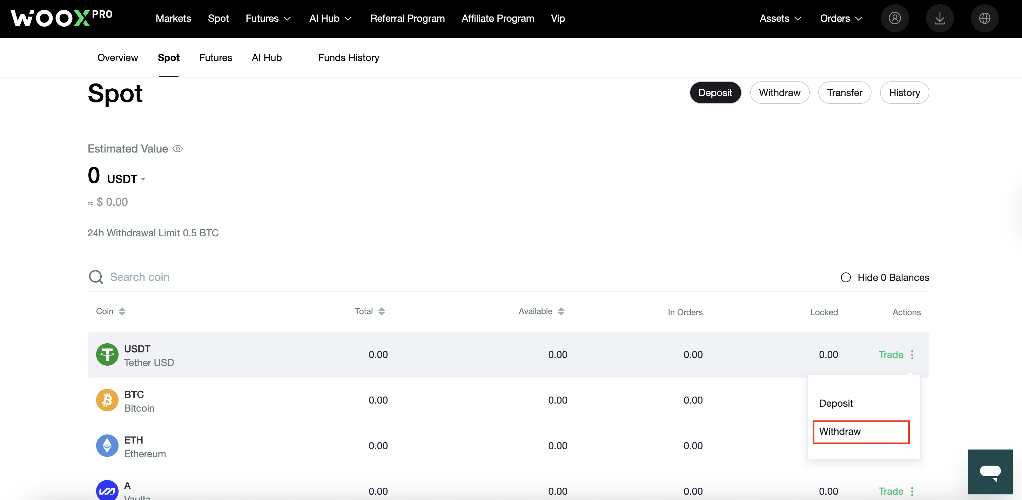
Task: Open Markets in top navigation
Action: coord(173,18)
